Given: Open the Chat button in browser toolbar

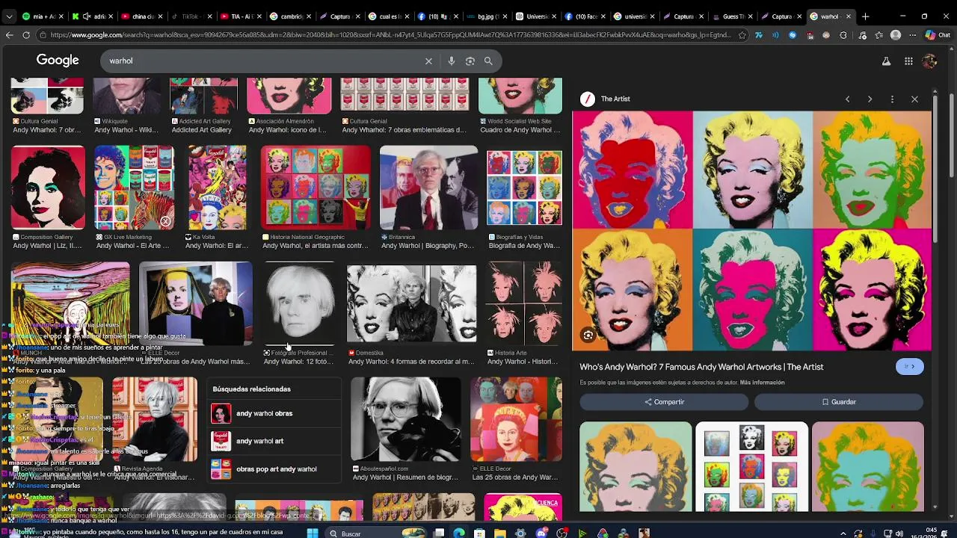Looking at the screenshot, I should 938,35.
